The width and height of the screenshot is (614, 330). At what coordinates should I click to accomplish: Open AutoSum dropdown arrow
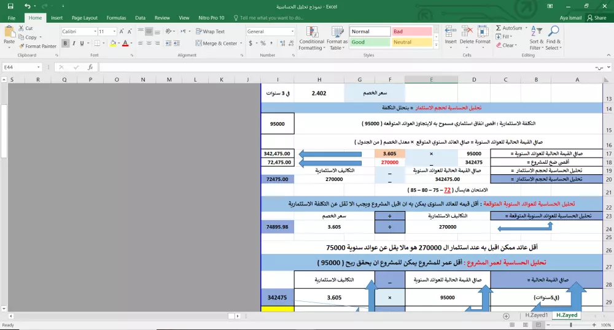pyautogui.click(x=526, y=28)
